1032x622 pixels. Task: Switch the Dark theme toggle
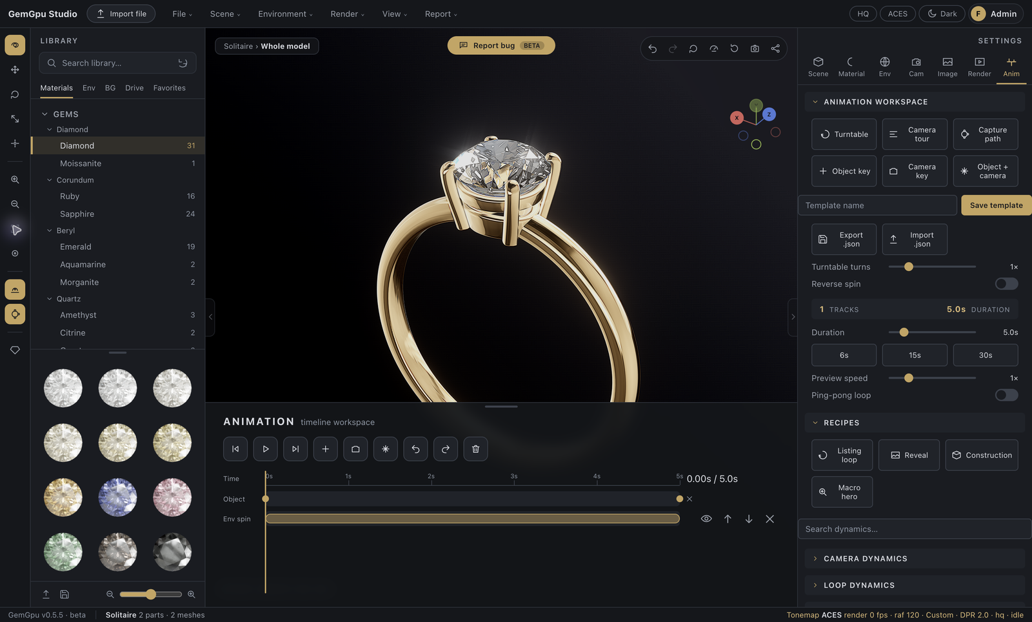click(942, 14)
